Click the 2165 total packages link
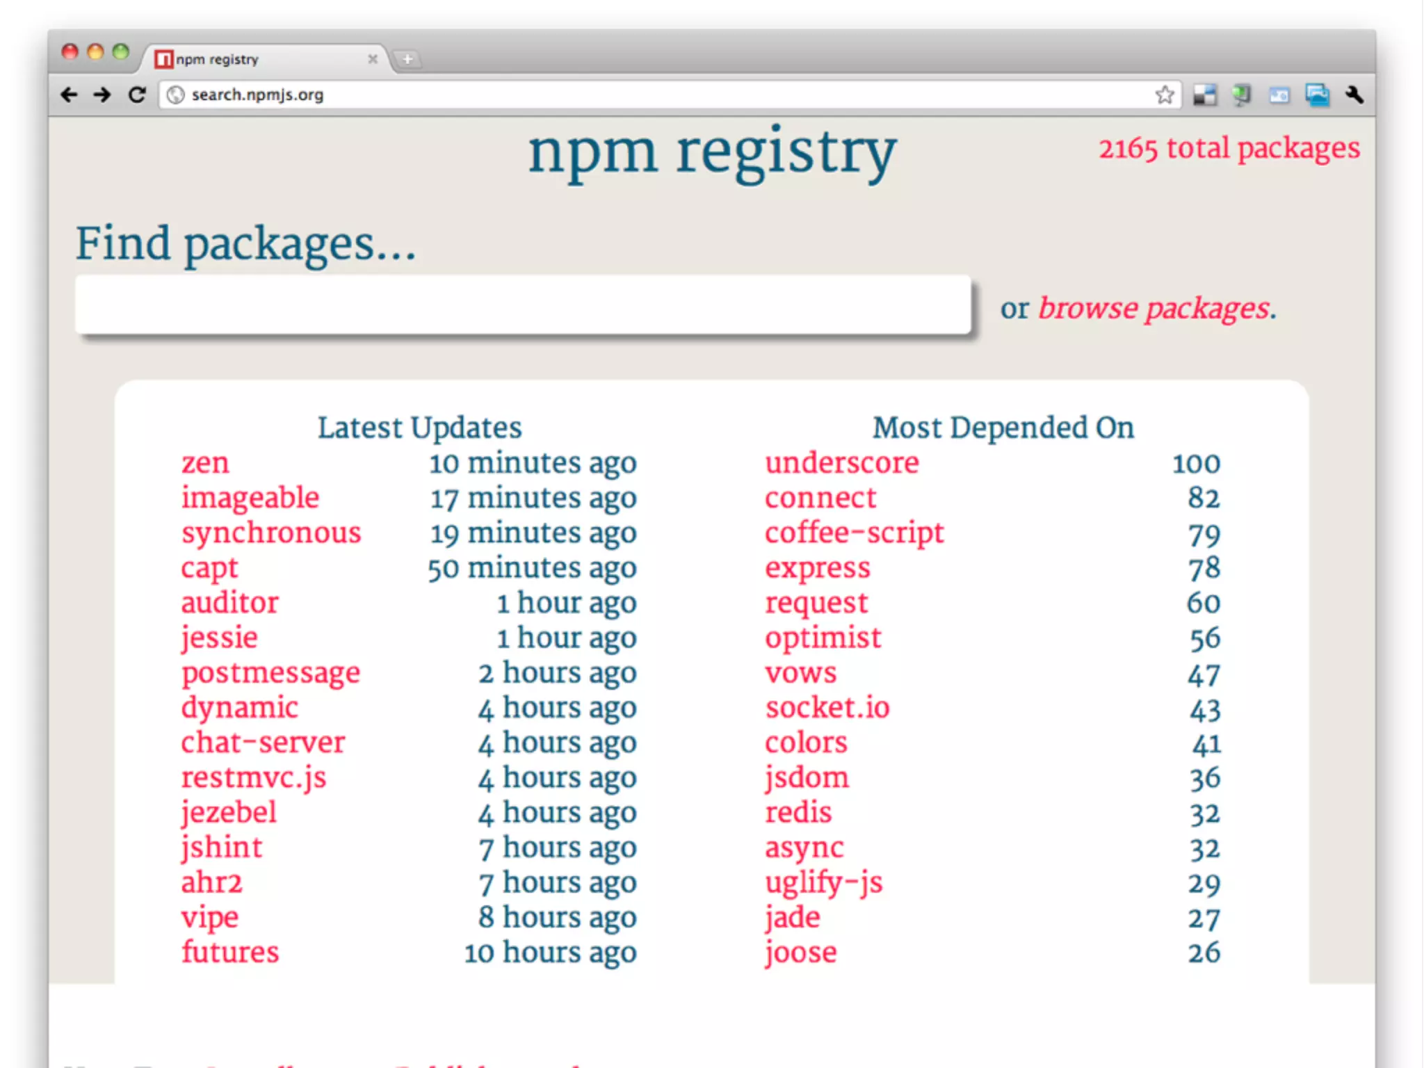The image size is (1424, 1068). [1229, 149]
